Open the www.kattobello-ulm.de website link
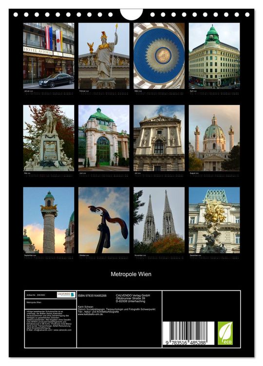The height and width of the screenshot is (366, 263). click(91, 314)
